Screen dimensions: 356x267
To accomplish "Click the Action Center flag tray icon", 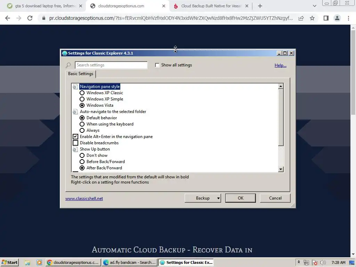I will pyautogui.click(x=314, y=263).
